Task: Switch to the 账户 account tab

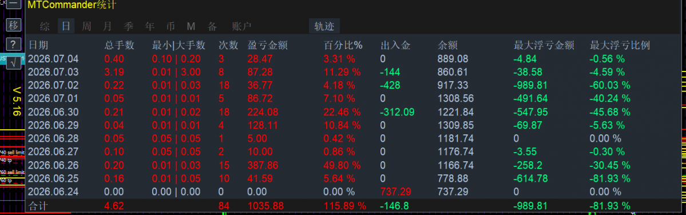Action: pyautogui.click(x=242, y=26)
